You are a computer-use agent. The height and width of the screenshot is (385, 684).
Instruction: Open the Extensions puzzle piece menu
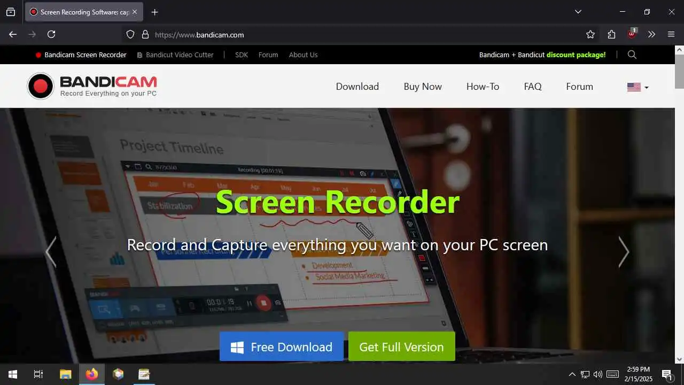(x=611, y=34)
